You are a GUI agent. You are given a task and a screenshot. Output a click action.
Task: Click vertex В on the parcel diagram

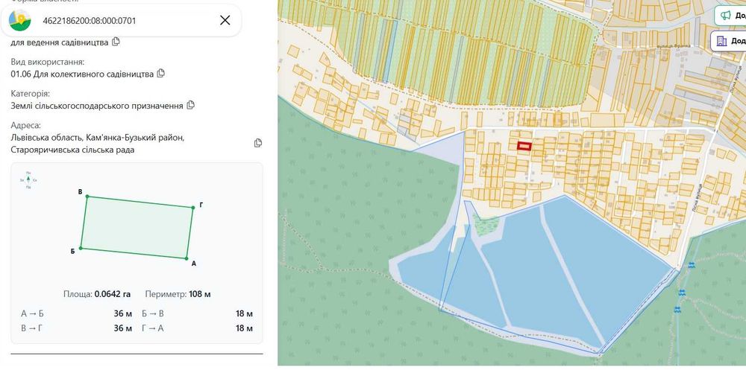(x=87, y=196)
